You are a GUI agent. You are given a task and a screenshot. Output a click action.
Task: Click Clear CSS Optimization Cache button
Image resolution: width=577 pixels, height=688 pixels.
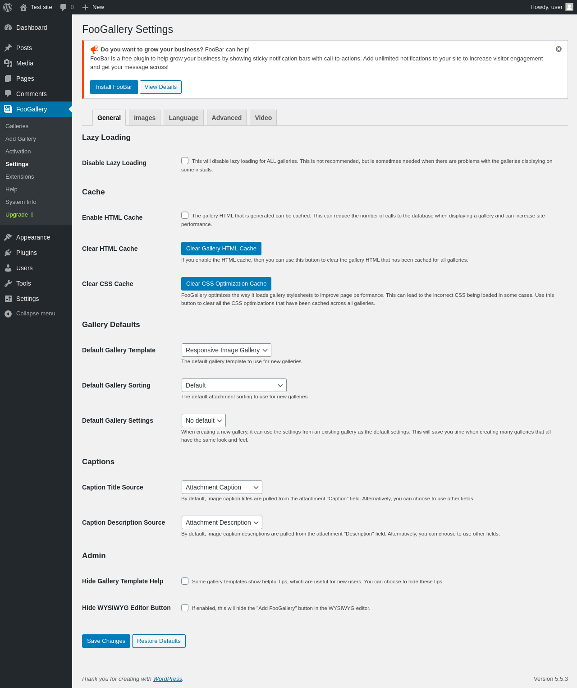226,284
